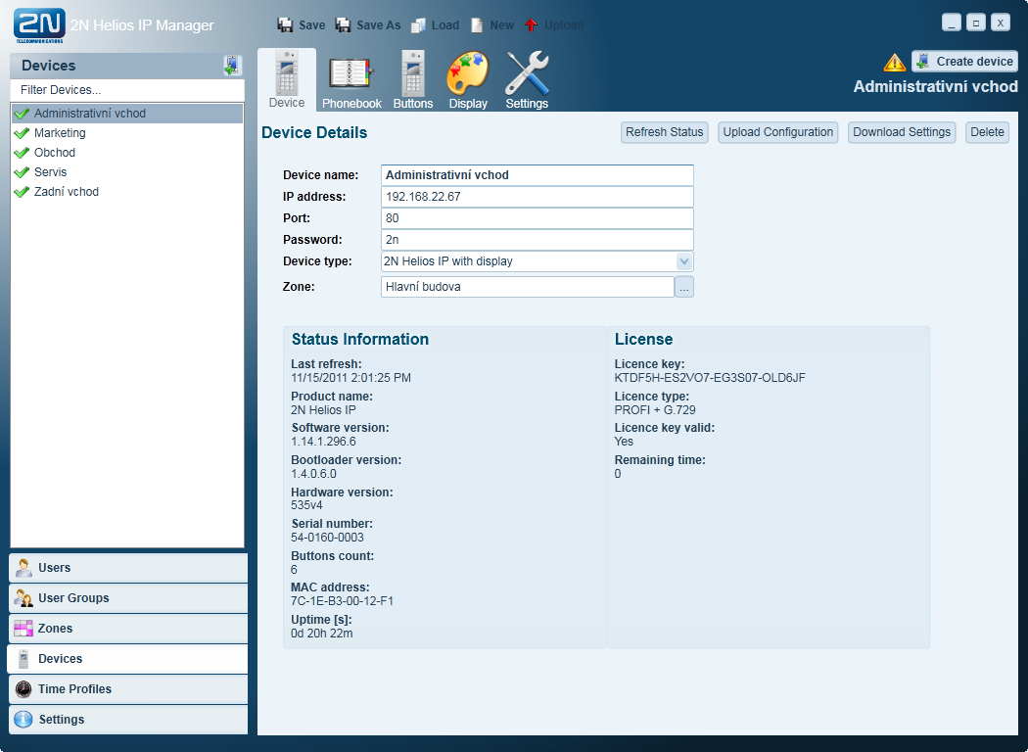Click the MAC address 7C-1E-B3-00-12-F1
1028x752 pixels.
pos(343,600)
